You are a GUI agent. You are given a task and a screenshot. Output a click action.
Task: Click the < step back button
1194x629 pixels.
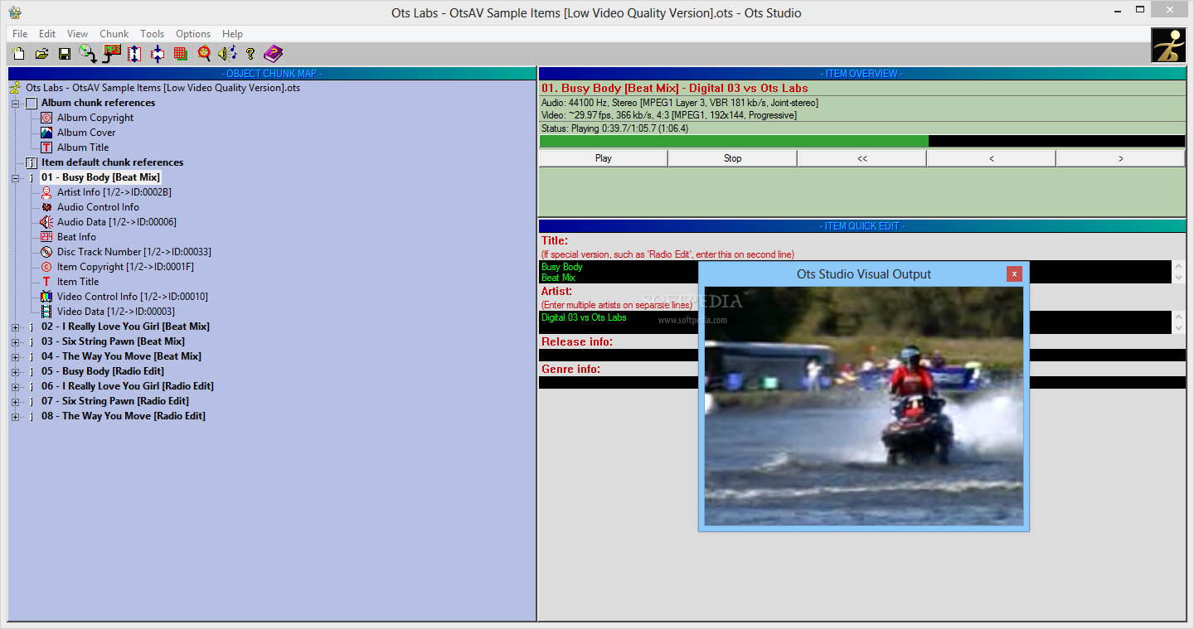point(992,158)
